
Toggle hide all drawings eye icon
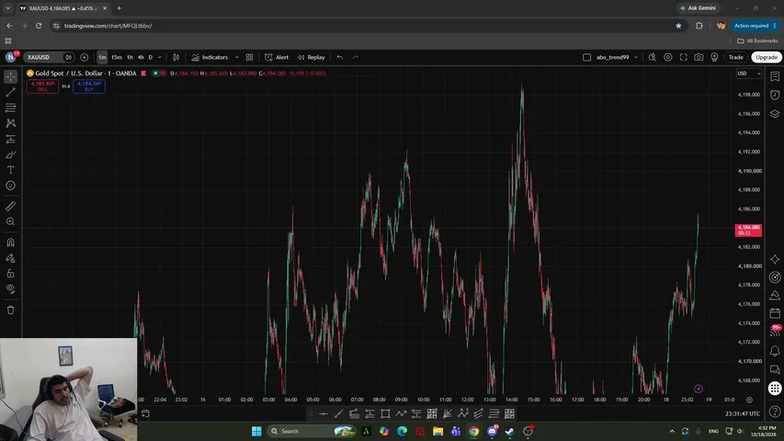coord(10,289)
